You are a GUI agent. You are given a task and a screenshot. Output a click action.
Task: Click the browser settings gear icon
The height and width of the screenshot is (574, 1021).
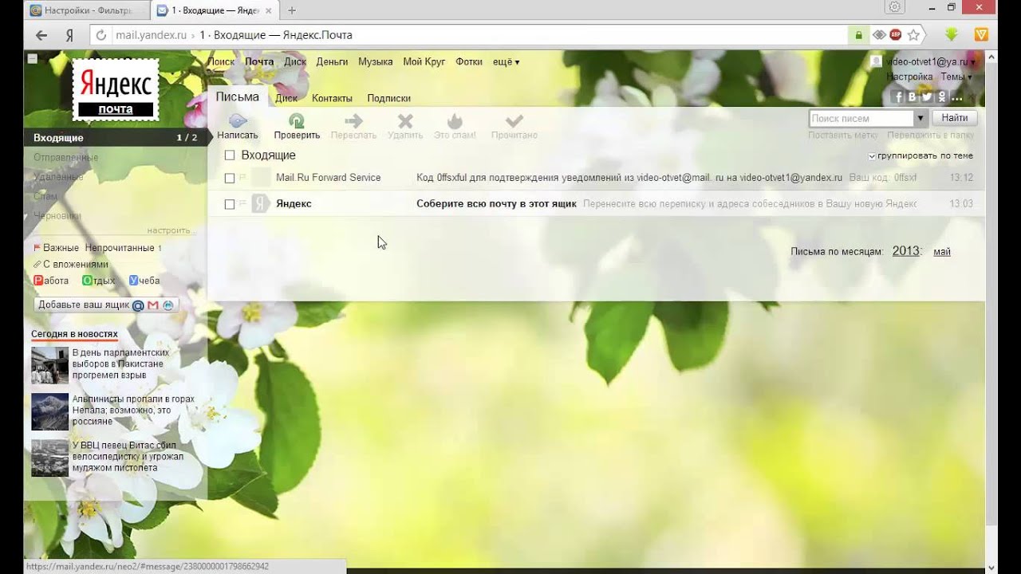(x=895, y=7)
